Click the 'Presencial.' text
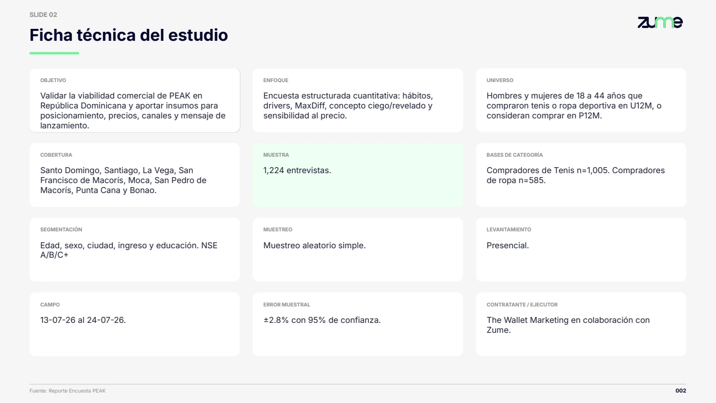Screen dimensions: 716x403 click(x=508, y=245)
